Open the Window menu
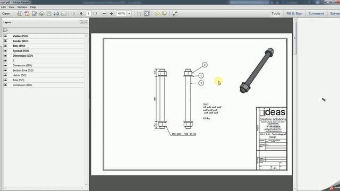Screen dimensions: 340x191 (22, 7)
